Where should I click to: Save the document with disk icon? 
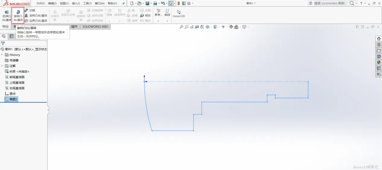pos(147,3)
